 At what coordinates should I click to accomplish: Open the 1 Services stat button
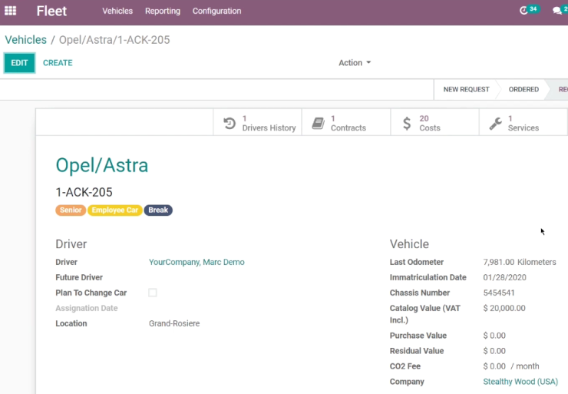523,122
